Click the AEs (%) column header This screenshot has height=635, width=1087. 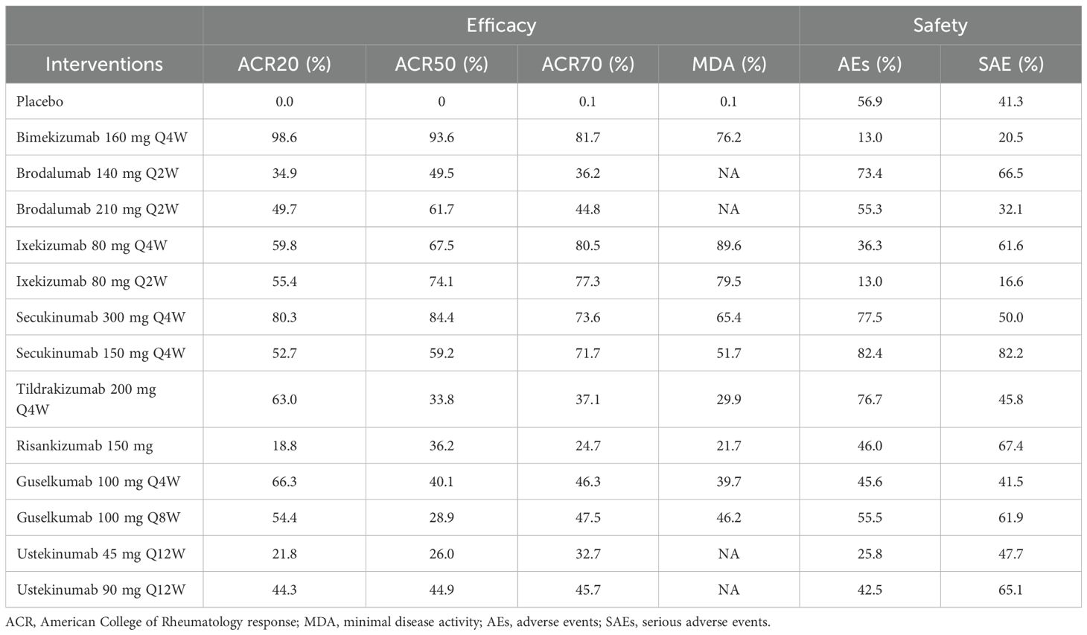click(870, 64)
